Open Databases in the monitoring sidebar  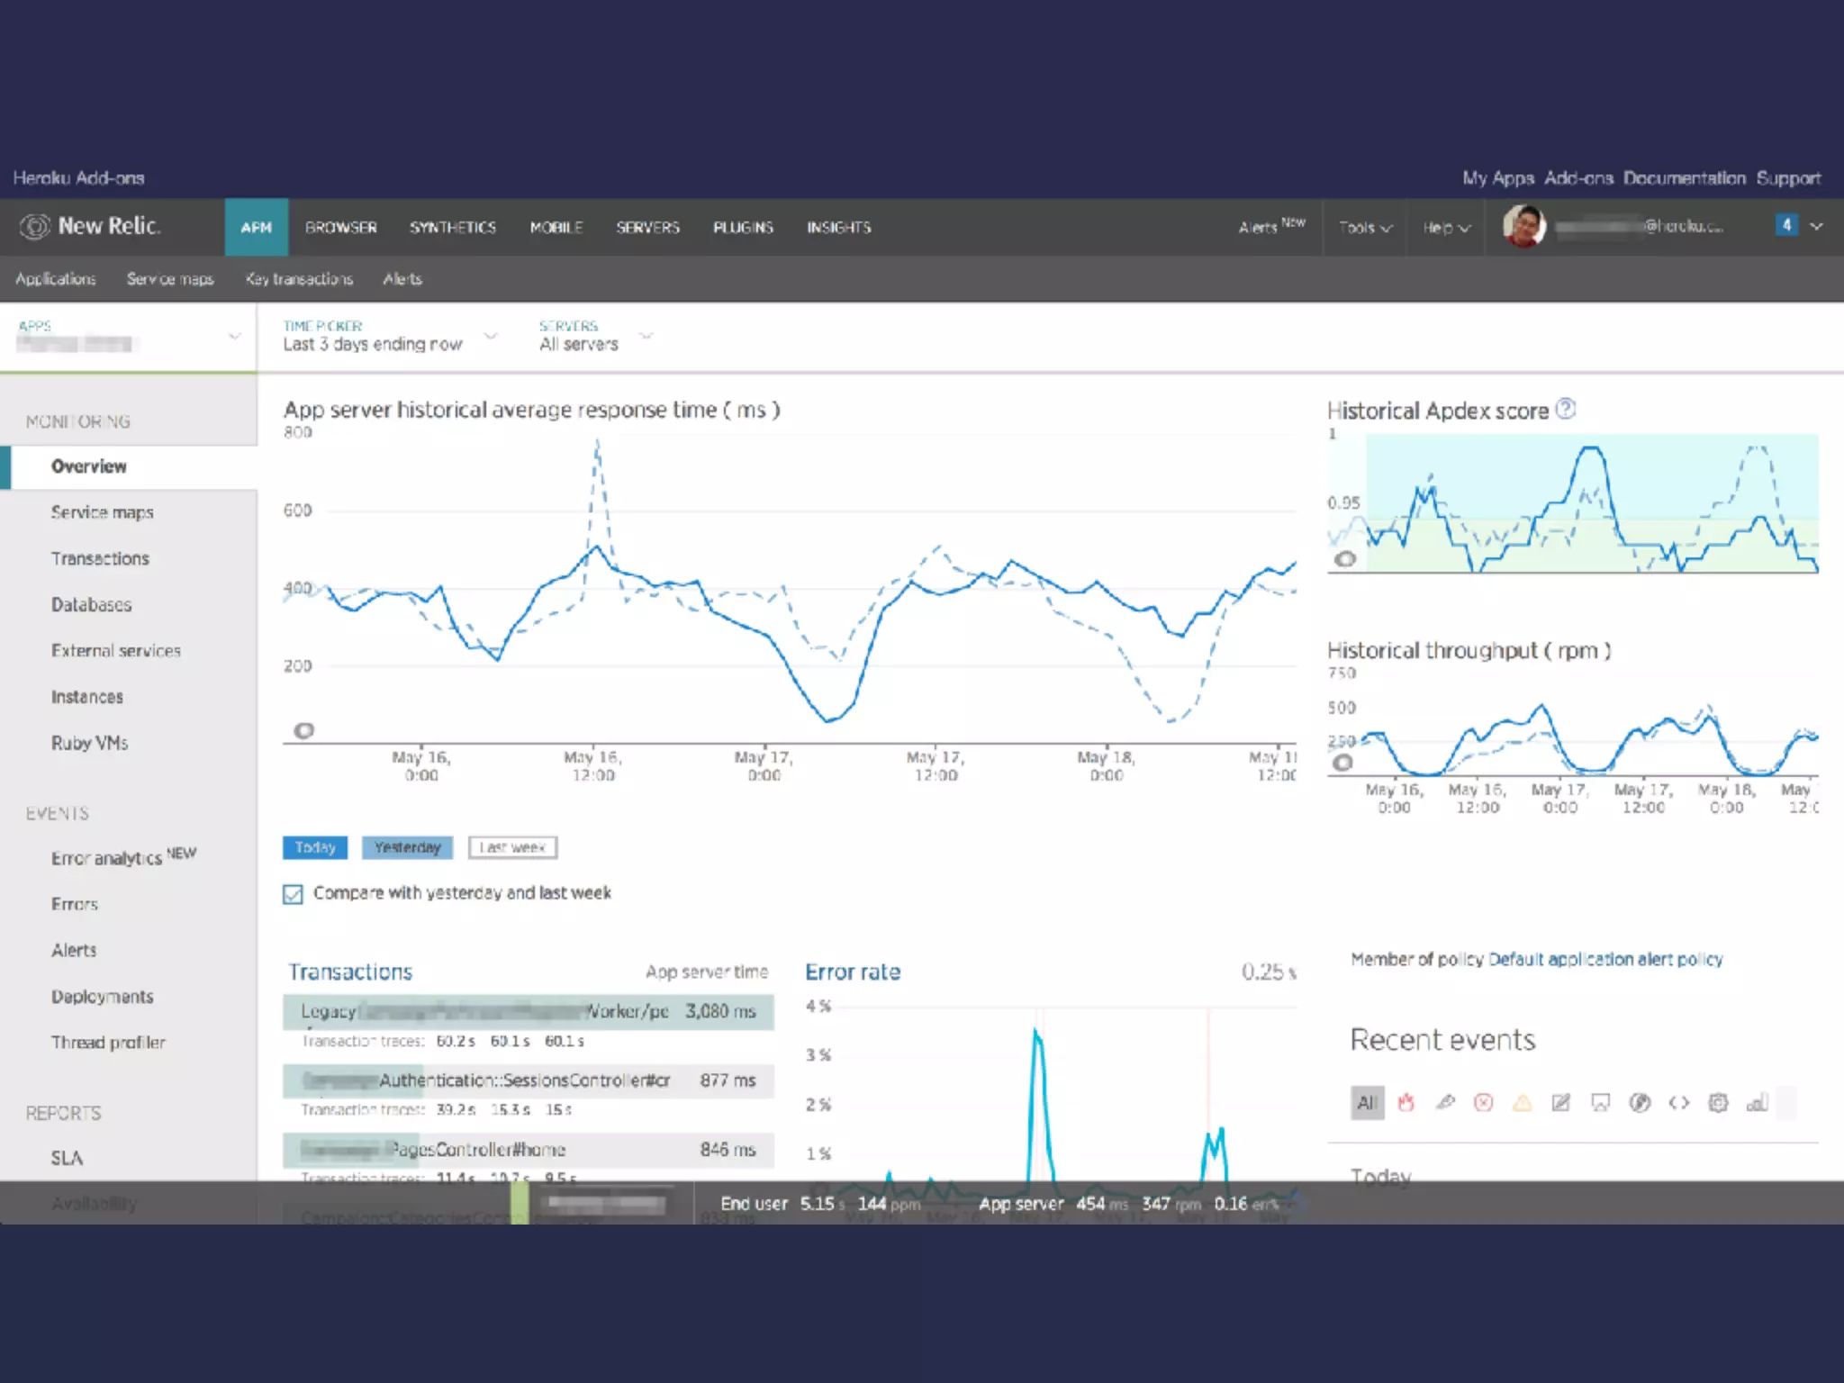[91, 605]
